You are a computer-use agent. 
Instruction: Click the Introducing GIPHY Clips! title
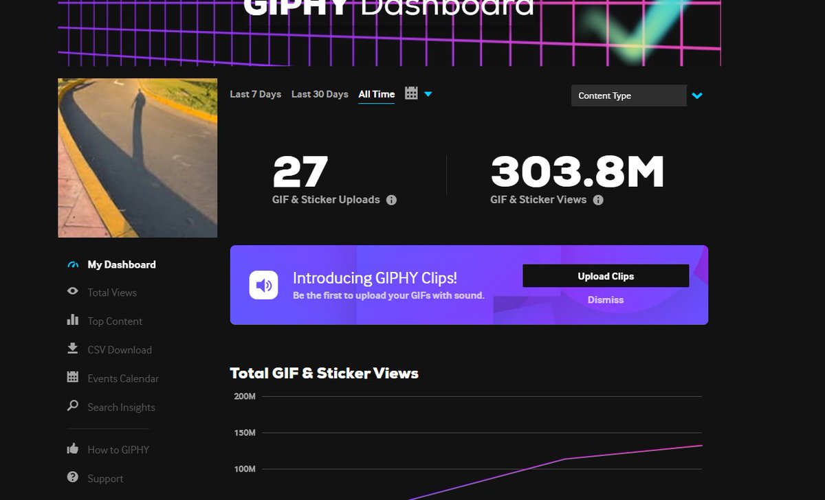point(375,278)
